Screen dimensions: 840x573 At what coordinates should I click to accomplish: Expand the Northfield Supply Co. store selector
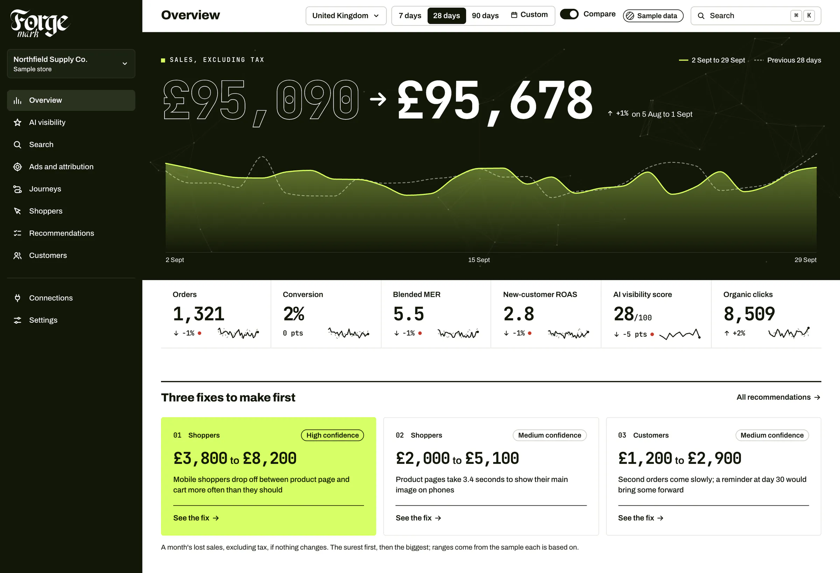[x=71, y=64]
